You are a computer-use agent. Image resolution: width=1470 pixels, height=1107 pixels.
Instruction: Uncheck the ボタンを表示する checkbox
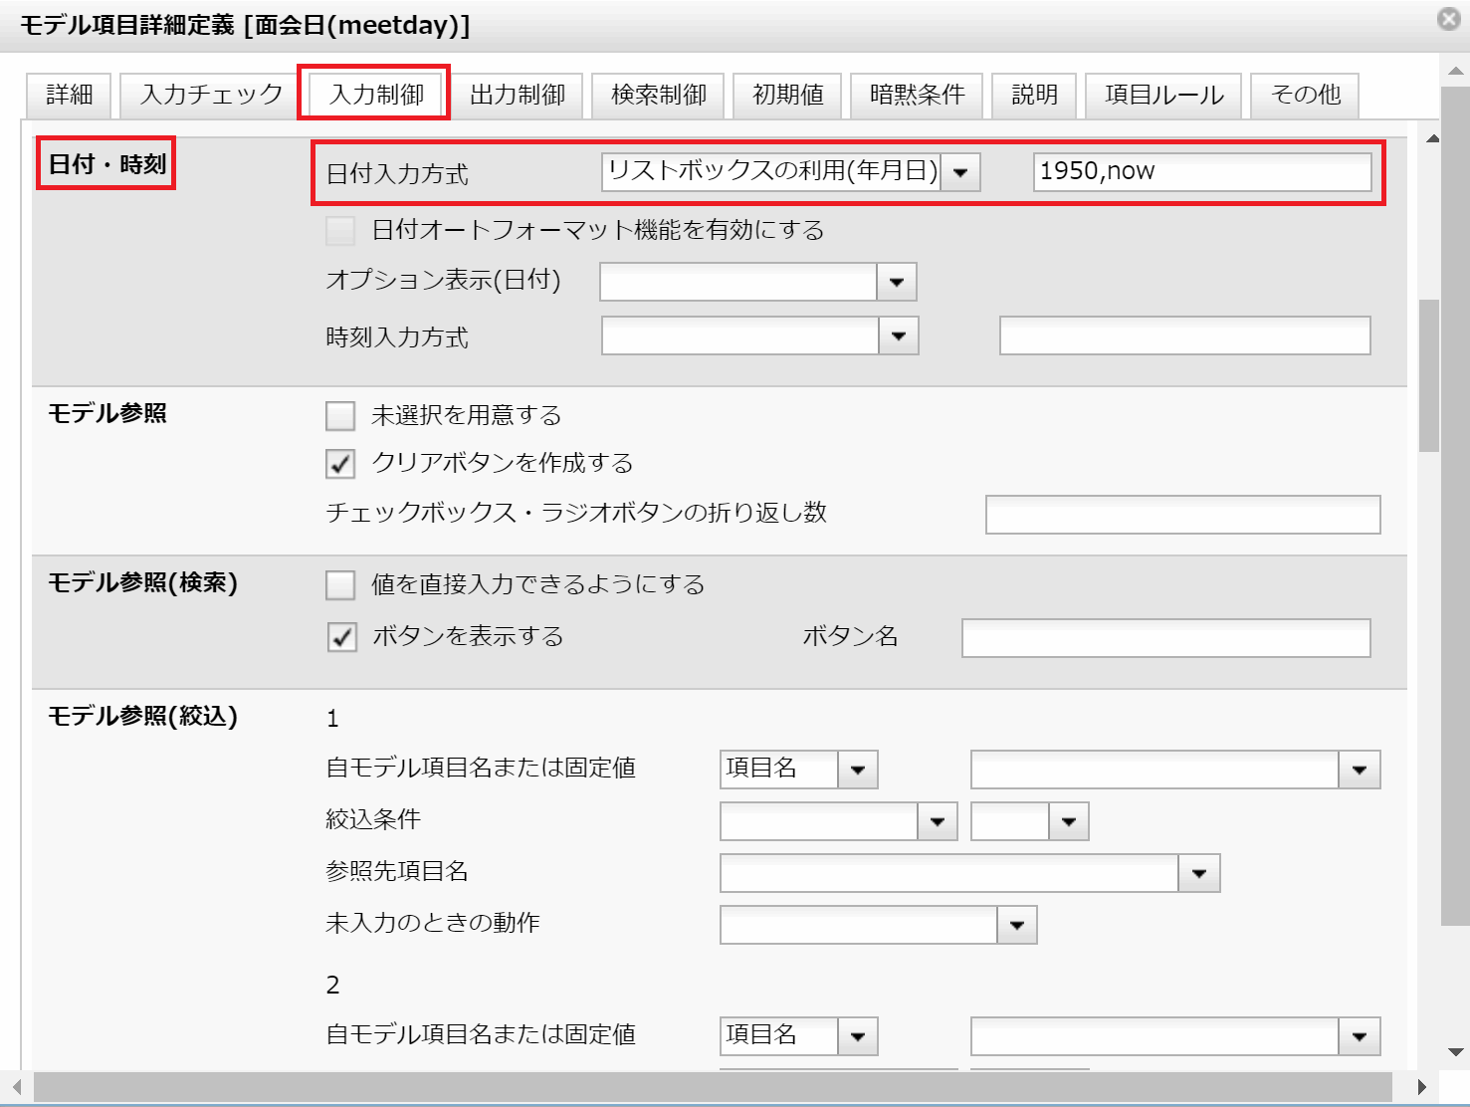(341, 637)
